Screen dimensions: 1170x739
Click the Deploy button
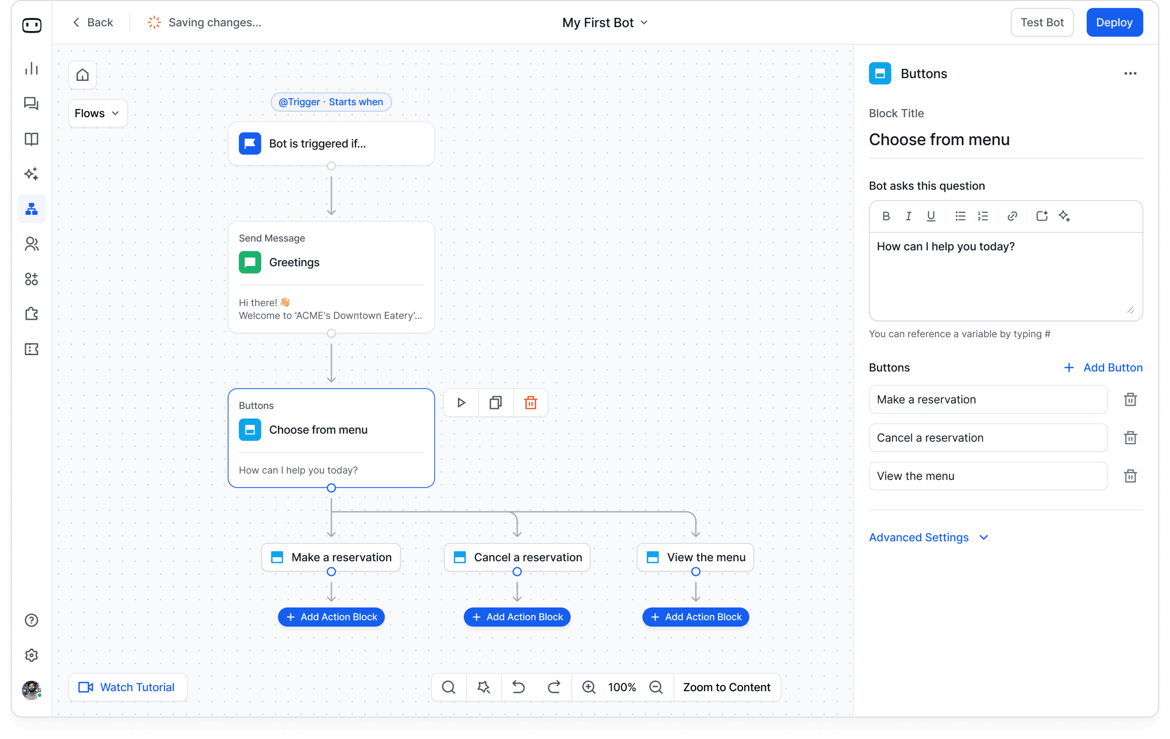[1114, 22]
